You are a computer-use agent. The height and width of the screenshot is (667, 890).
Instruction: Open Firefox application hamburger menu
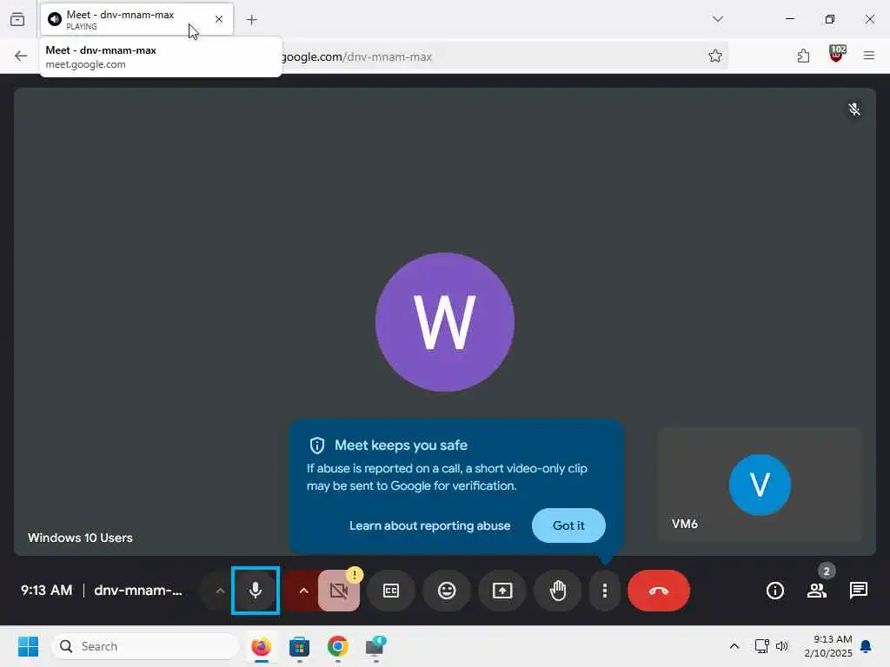869,56
